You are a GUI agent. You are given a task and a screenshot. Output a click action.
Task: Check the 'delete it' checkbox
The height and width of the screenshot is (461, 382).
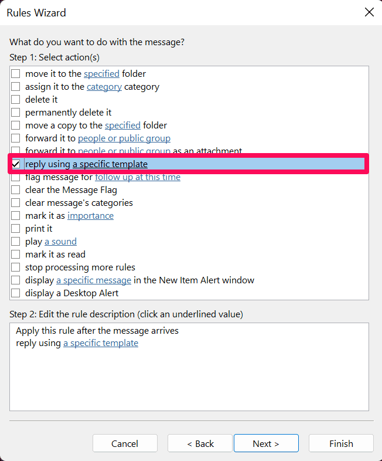[x=16, y=100]
